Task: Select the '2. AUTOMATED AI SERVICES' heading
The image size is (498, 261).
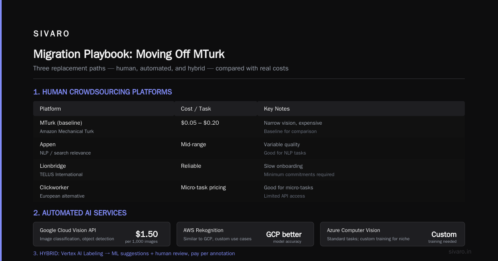Action: 80,213
